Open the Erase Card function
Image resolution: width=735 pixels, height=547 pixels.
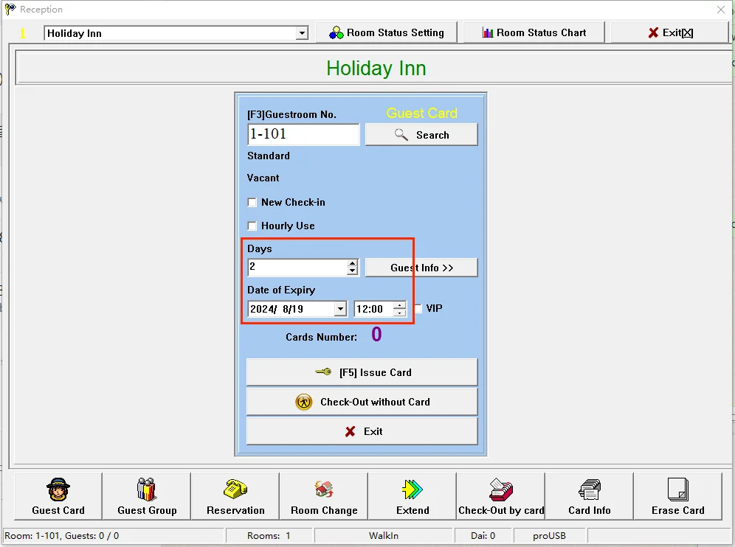[x=678, y=496]
